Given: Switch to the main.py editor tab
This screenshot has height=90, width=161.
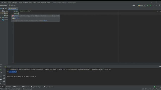Looking at the screenshot, I should tap(13, 8).
